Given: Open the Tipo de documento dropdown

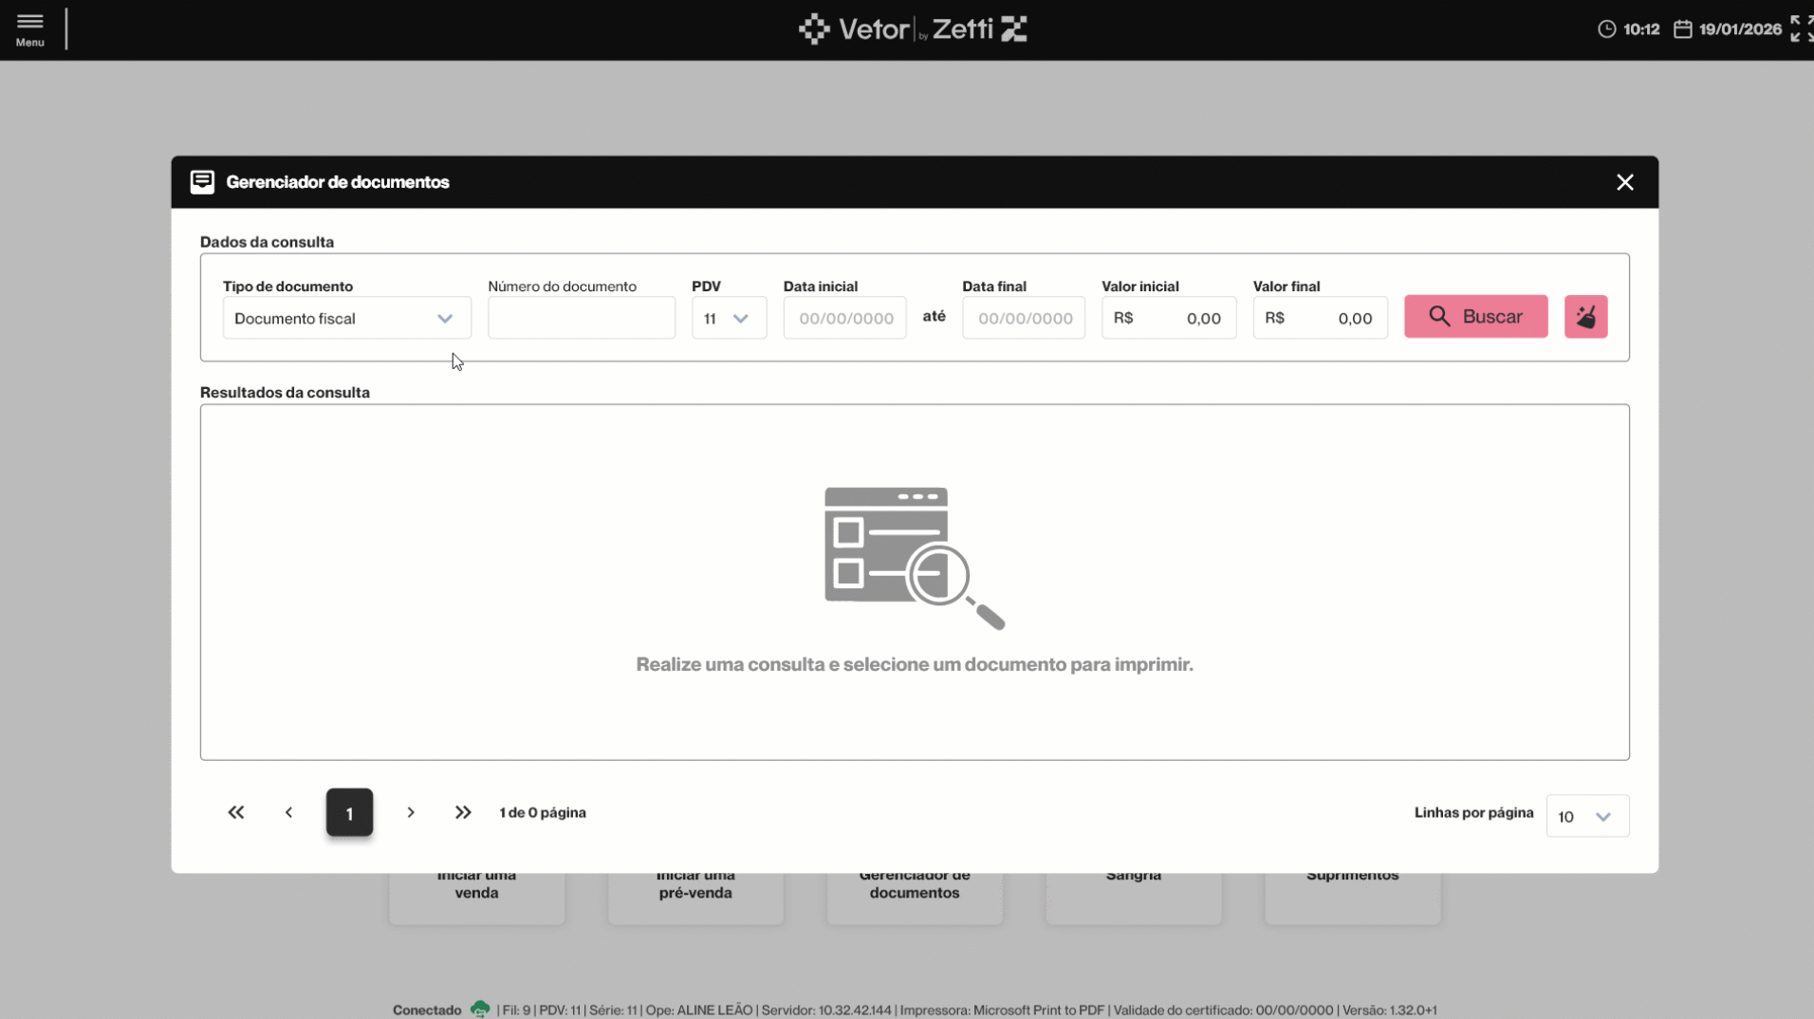Looking at the screenshot, I should click(x=346, y=318).
